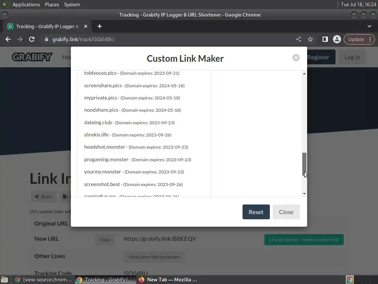Image resolution: width=378 pixels, height=284 pixels.
Task: Click the lock icon in address bar
Action: pyautogui.click(x=47, y=39)
